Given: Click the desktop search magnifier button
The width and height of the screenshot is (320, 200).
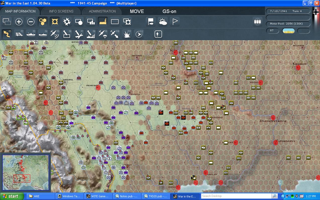Looking at the screenshot, I should click(275, 196).
